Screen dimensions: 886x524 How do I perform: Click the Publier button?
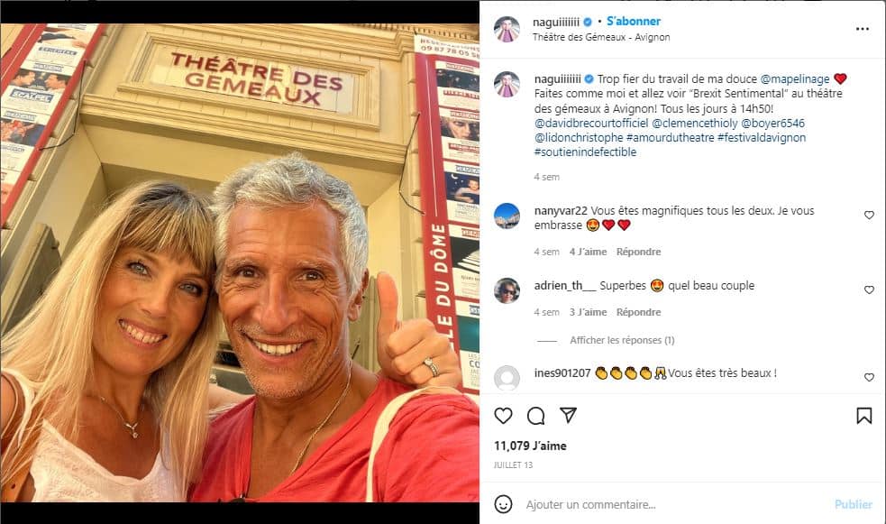pyautogui.click(x=854, y=504)
